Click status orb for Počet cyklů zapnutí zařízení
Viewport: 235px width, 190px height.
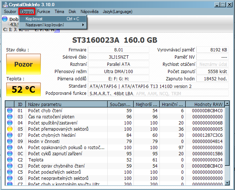(x=10, y=153)
